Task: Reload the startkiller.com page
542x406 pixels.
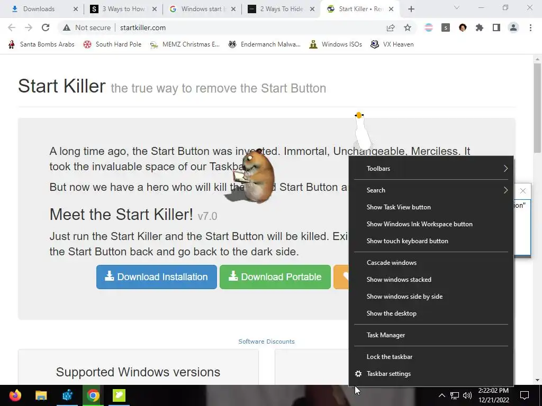Action: click(x=46, y=27)
